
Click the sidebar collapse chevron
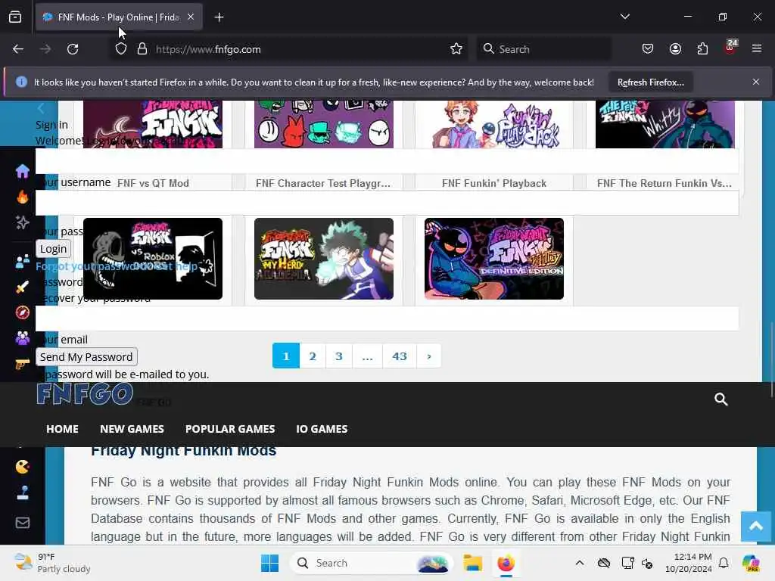41,108
